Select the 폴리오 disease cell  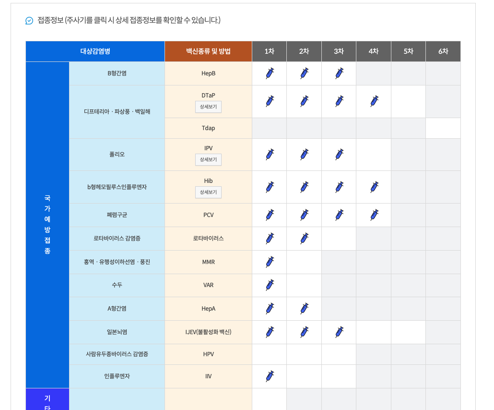(117, 155)
